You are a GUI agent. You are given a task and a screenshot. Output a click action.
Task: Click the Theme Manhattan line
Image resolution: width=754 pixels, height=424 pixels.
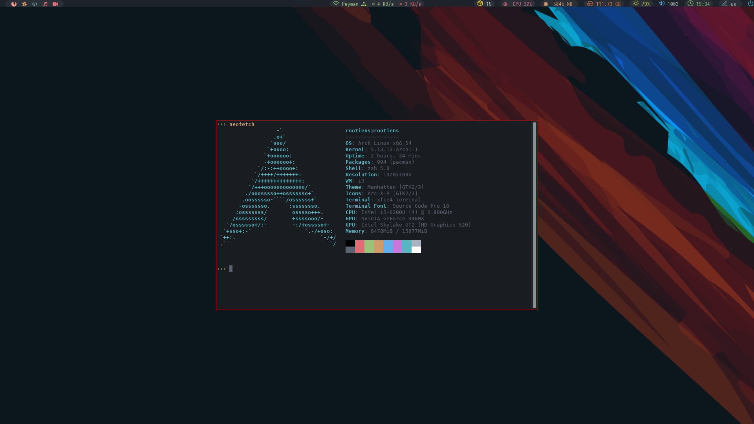385,187
